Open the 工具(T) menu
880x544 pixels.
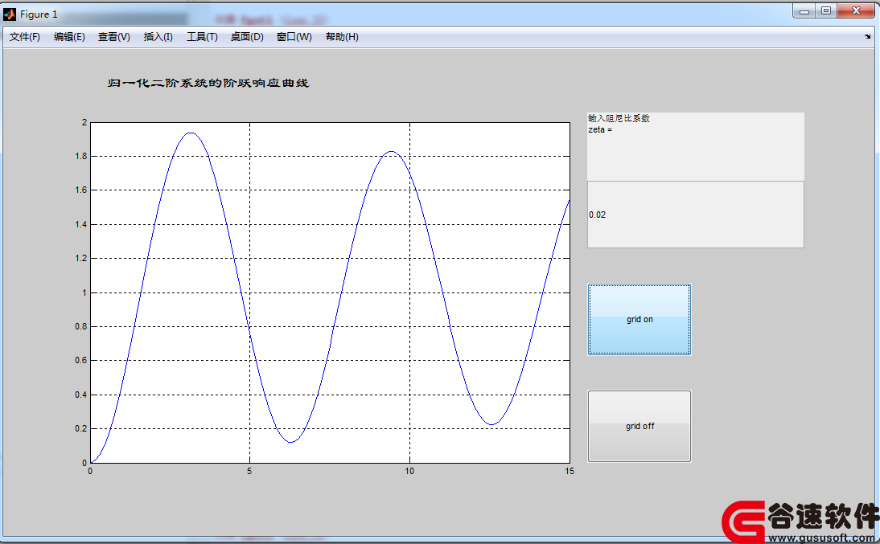pyautogui.click(x=202, y=37)
